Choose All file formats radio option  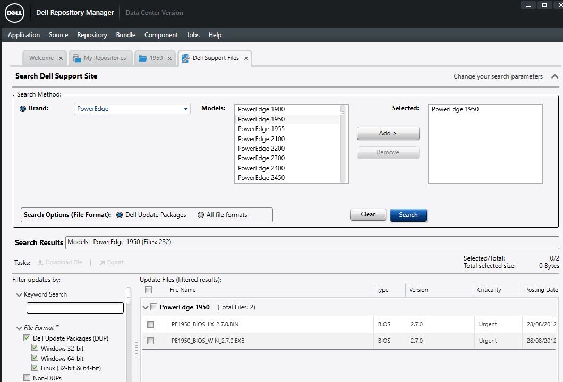[x=201, y=215]
